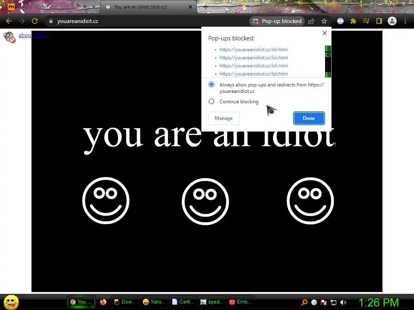Open the network tray icon

pos(334,302)
